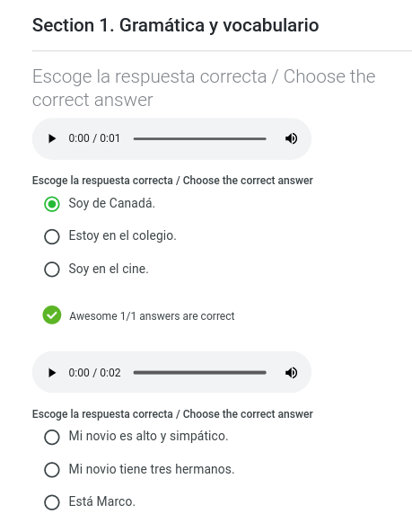Click the 'Awesome 1/1 answers are correct' message

tap(152, 316)
